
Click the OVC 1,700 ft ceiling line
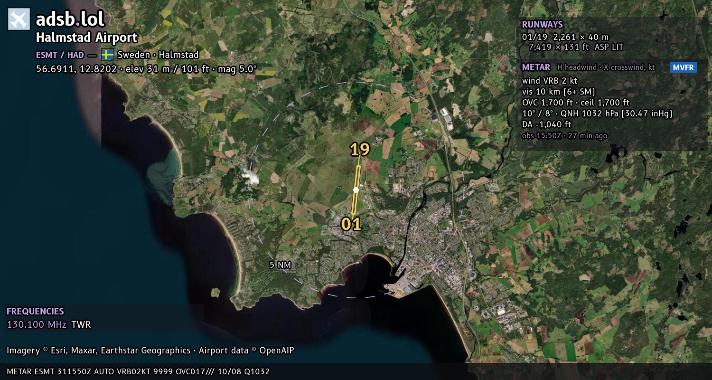point(576,103)
